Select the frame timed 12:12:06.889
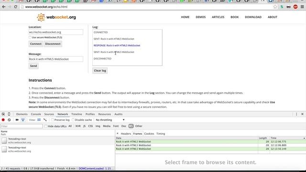 point(210,145)
